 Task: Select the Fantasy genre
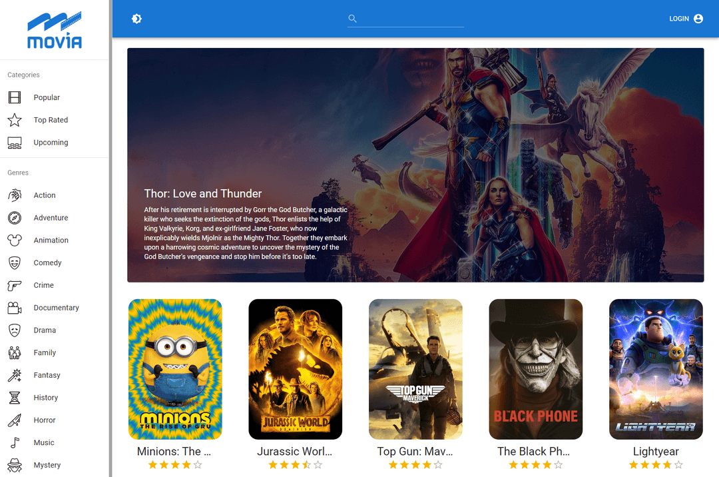coord(47,375)
